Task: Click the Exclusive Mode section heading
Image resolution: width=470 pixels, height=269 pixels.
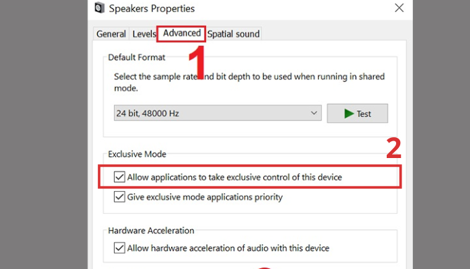Action: [x=137, y=154]
